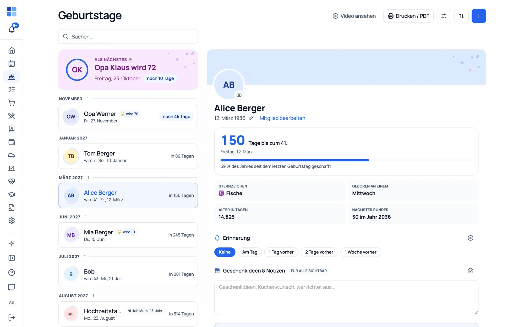This screenshot has width=524, height=327.
Task: Open help question mark icon
Action: (12, 273)
